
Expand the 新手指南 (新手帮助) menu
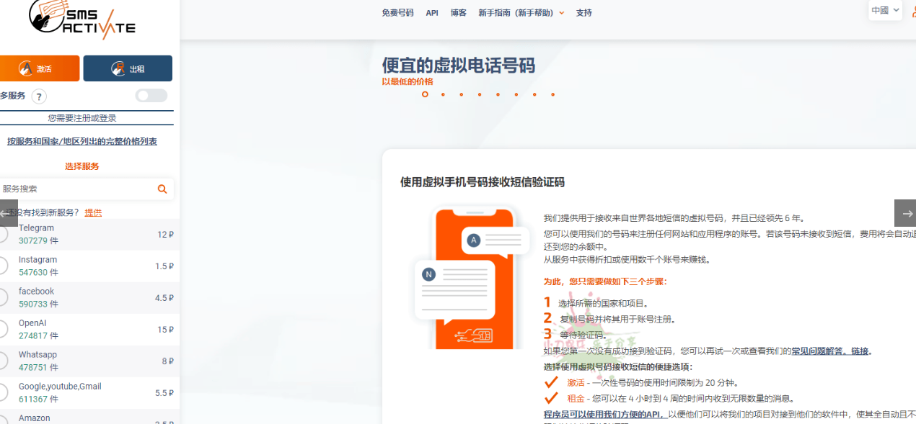coord(521,13)
